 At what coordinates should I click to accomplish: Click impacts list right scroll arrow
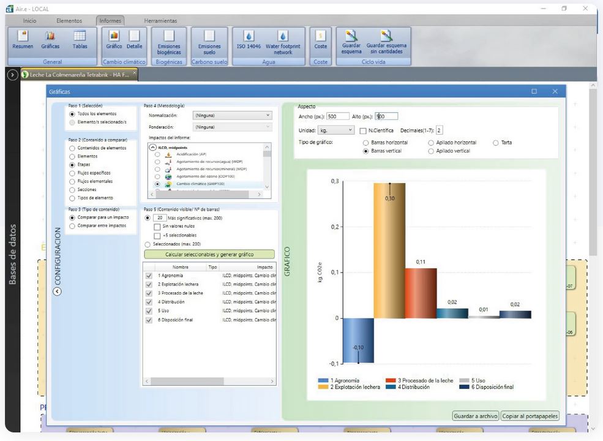tap(259, 195)
